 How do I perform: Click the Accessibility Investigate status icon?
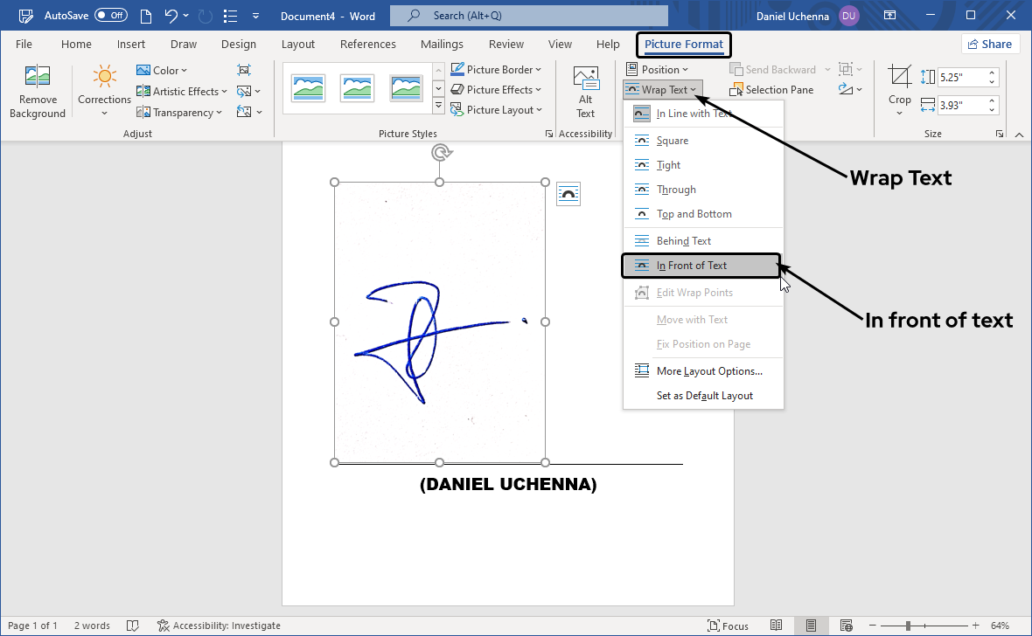[x=162, y=625]
